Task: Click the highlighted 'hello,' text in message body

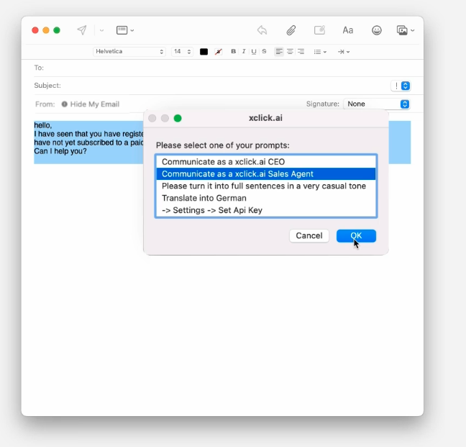Action: pos(43,125)
